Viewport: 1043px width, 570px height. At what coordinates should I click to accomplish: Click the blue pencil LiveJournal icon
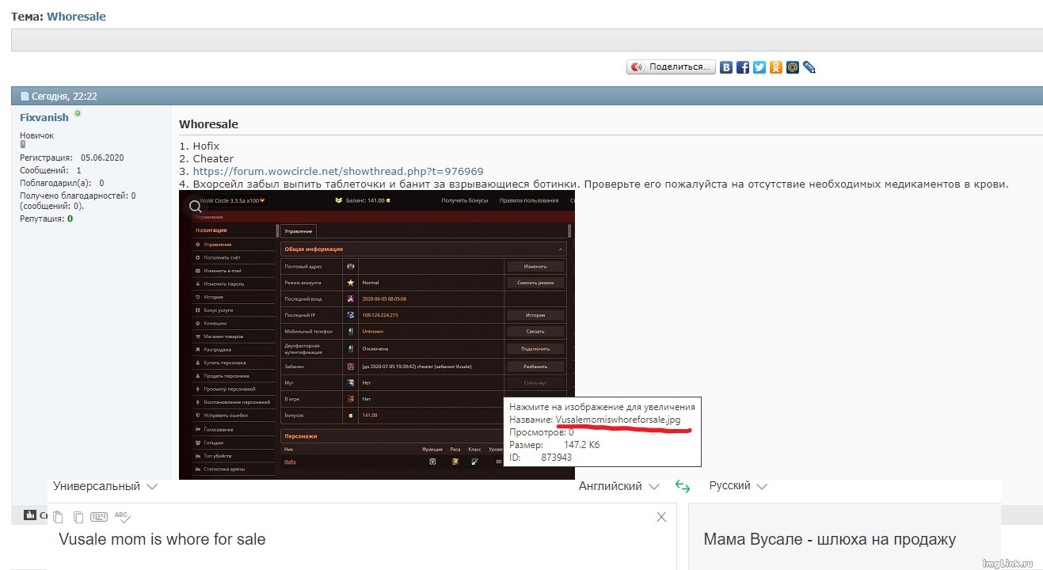point(809,67)
